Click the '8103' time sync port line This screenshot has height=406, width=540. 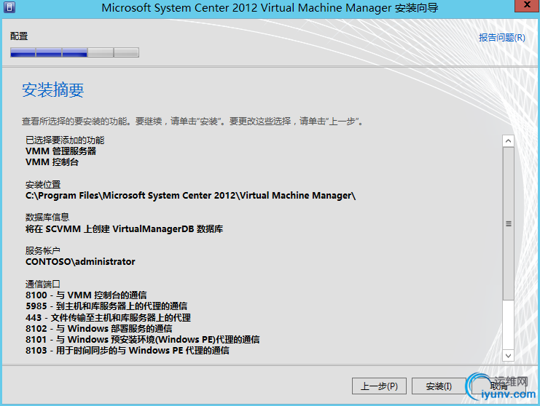pyautogui.click(x=128, y=350)
